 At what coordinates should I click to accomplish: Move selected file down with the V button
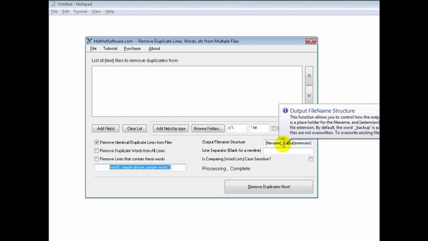(309, 95)
